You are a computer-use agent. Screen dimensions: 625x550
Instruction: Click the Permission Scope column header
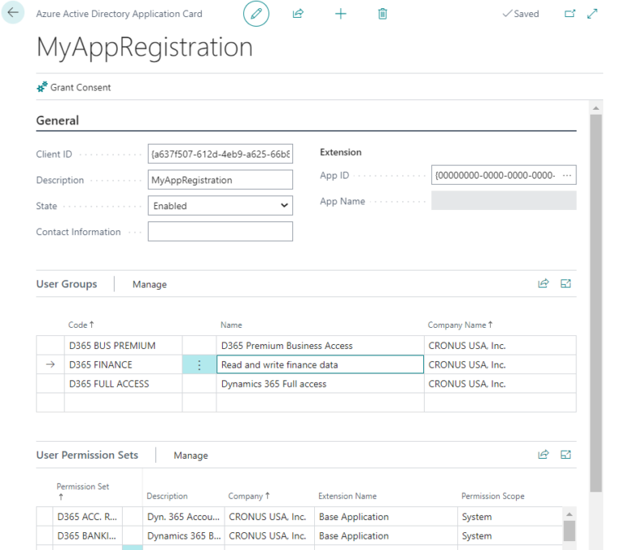click(492, 495)
